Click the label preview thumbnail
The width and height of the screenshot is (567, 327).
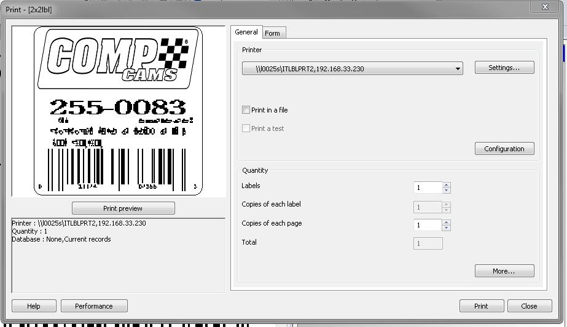118,111
